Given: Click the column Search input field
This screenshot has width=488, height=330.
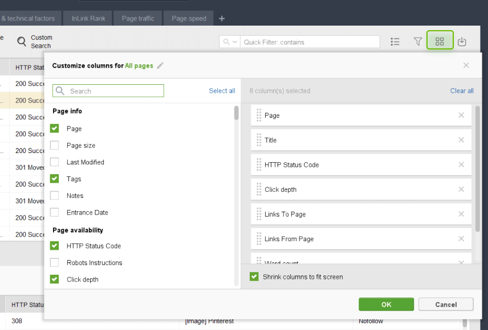Looking at the screenshot, I should pyautogui.click(x=114, y=91).
